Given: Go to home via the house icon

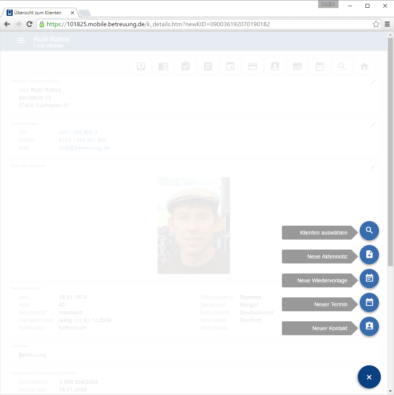Looking at the screenshot, I should click(364, 66).
